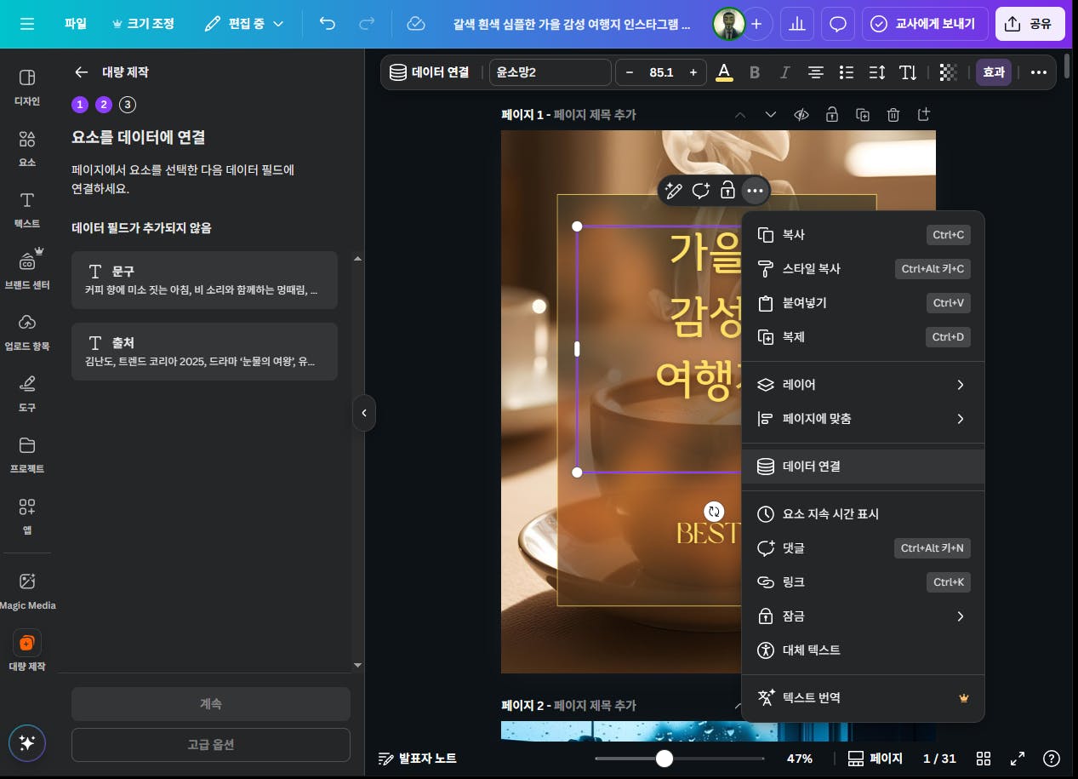Move page 1 down with chevron
Screen dimensions: 1078x779
(770, 114)
